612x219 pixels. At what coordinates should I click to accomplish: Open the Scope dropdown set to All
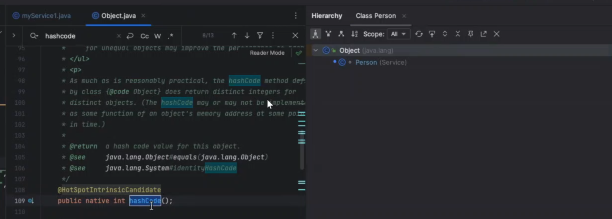398,34
